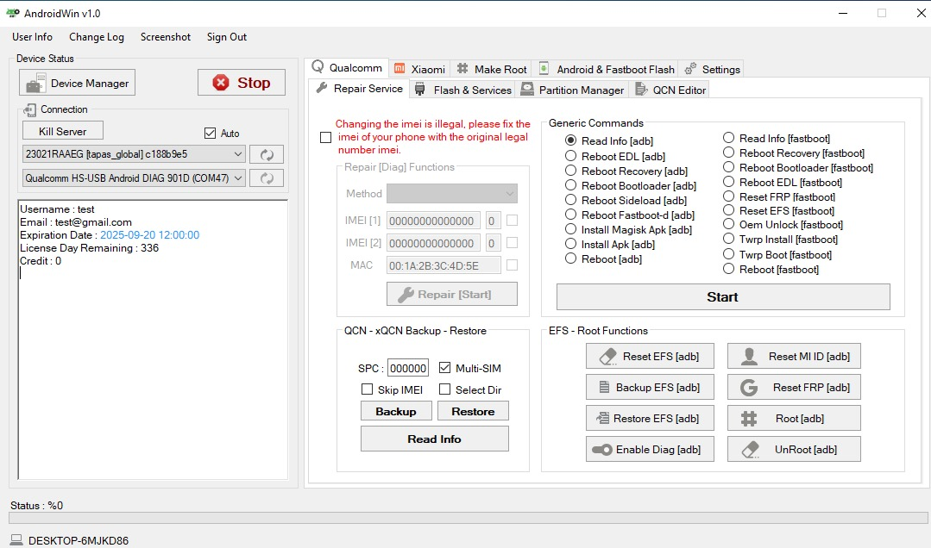The image size is (931, 548).
Task: Click the Enable Diag toggle icon
Action: pos(601,449)
